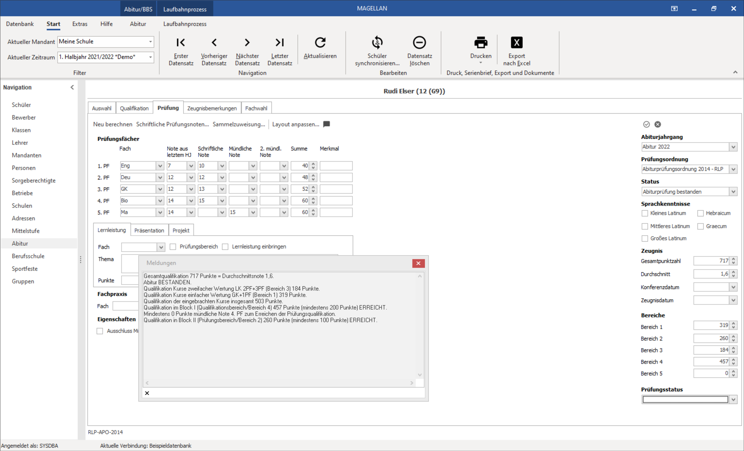The height and width of the screenshot is (451, 744).
Task: Click the Vorheriger Datensatz arrow
Action: tap(214, 43)
